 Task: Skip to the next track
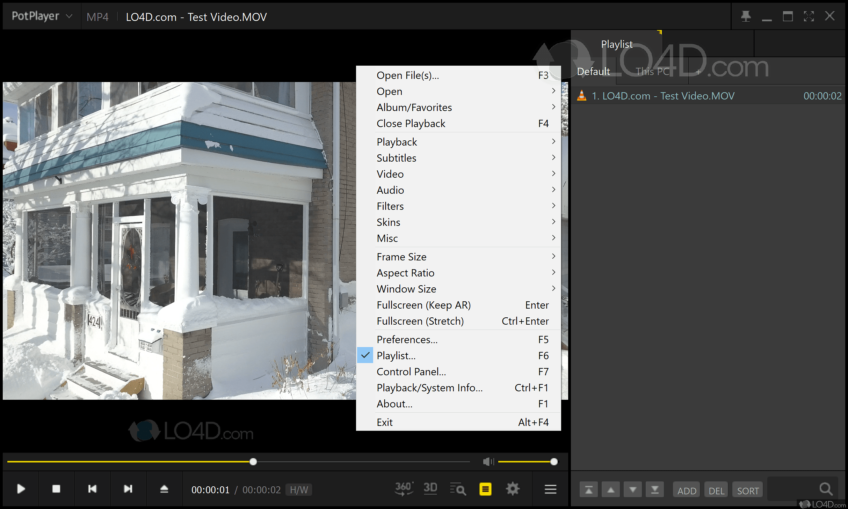tap(128, 489)
